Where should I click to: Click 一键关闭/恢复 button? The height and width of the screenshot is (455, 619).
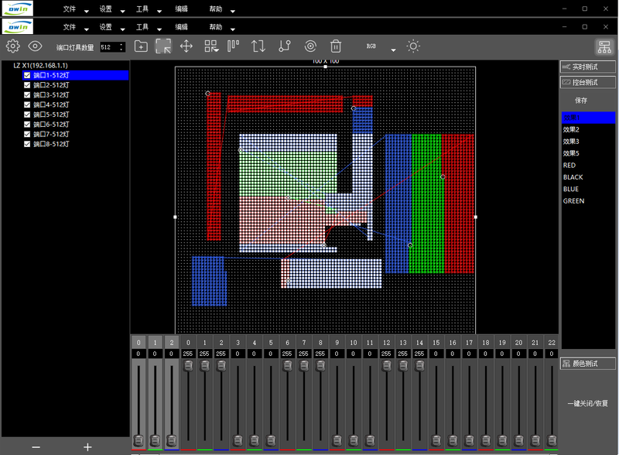[x=588, y=403]
